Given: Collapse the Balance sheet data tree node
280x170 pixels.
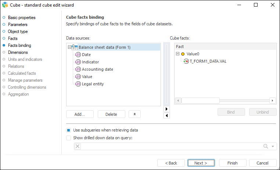Looking at the screenshot, I should click(x=69, y=47).
